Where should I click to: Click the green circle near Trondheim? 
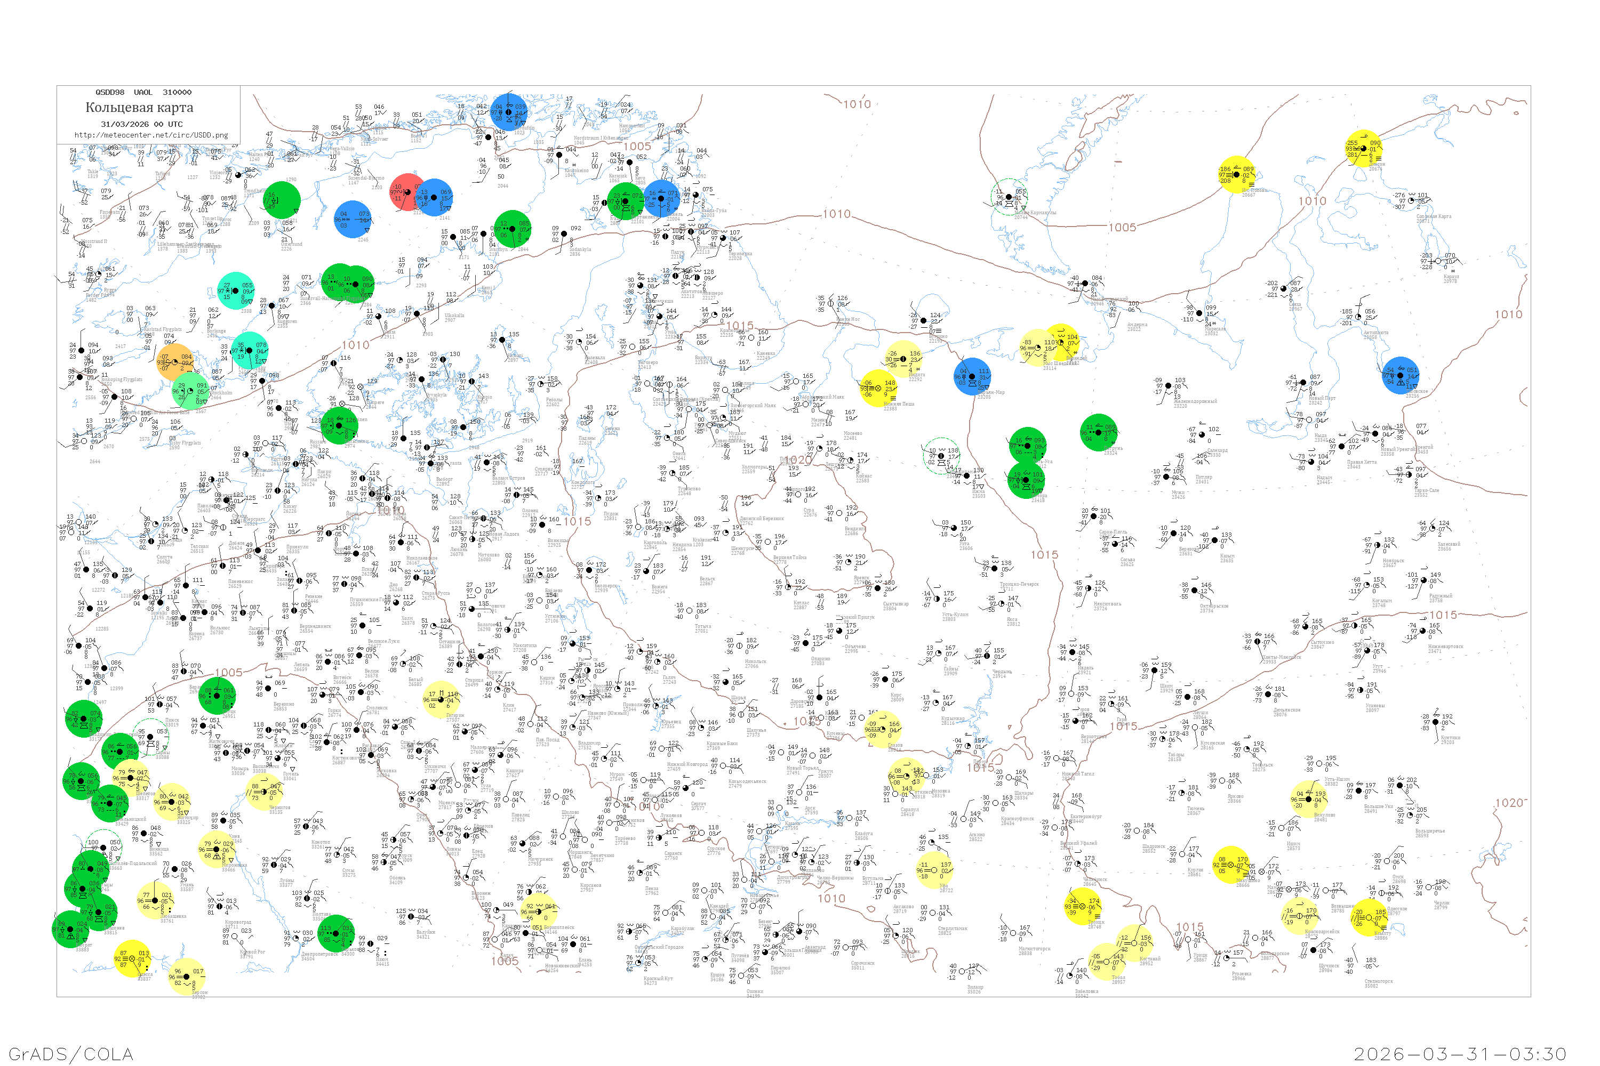pyautogui.click(x=281, y=200)
